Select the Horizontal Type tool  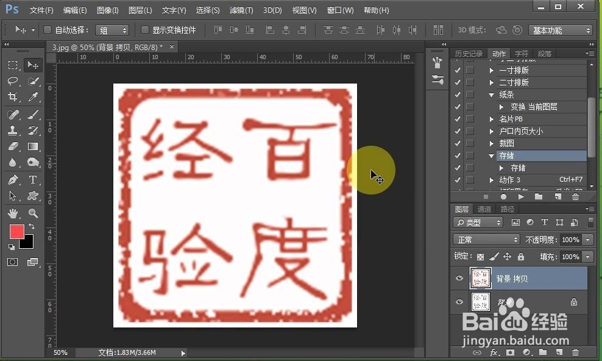pos(33,180)
